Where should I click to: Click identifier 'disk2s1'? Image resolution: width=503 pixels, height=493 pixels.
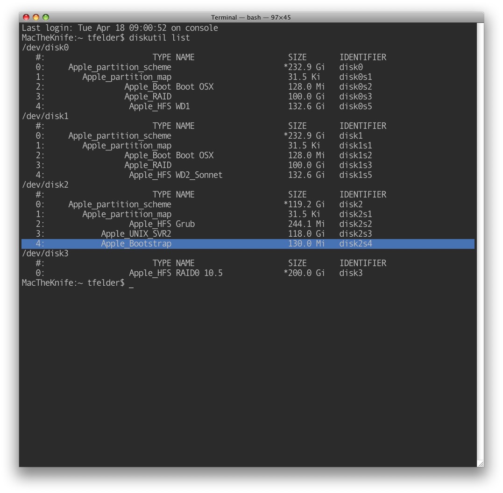pos(356,214)
